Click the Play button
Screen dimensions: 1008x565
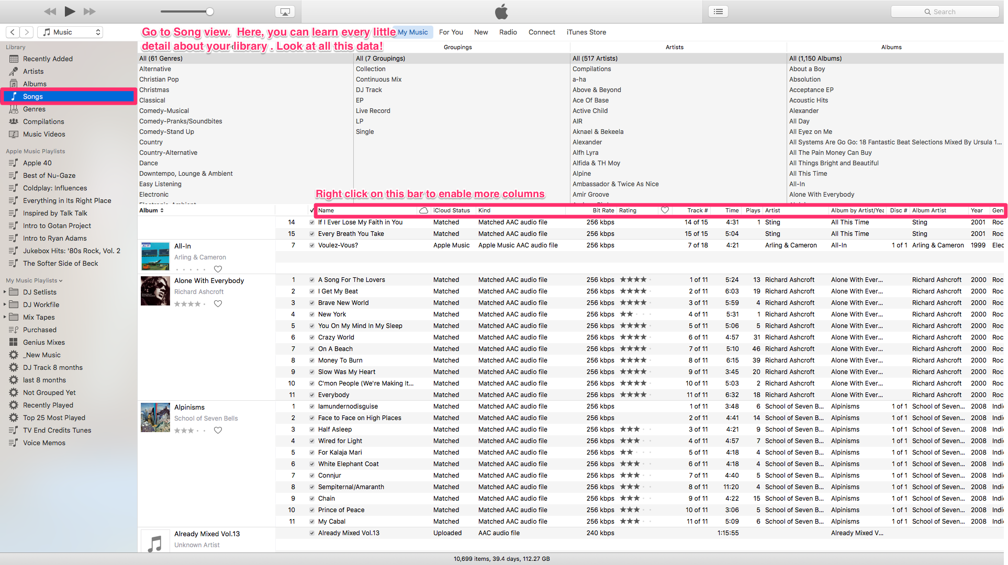[70, 11]
